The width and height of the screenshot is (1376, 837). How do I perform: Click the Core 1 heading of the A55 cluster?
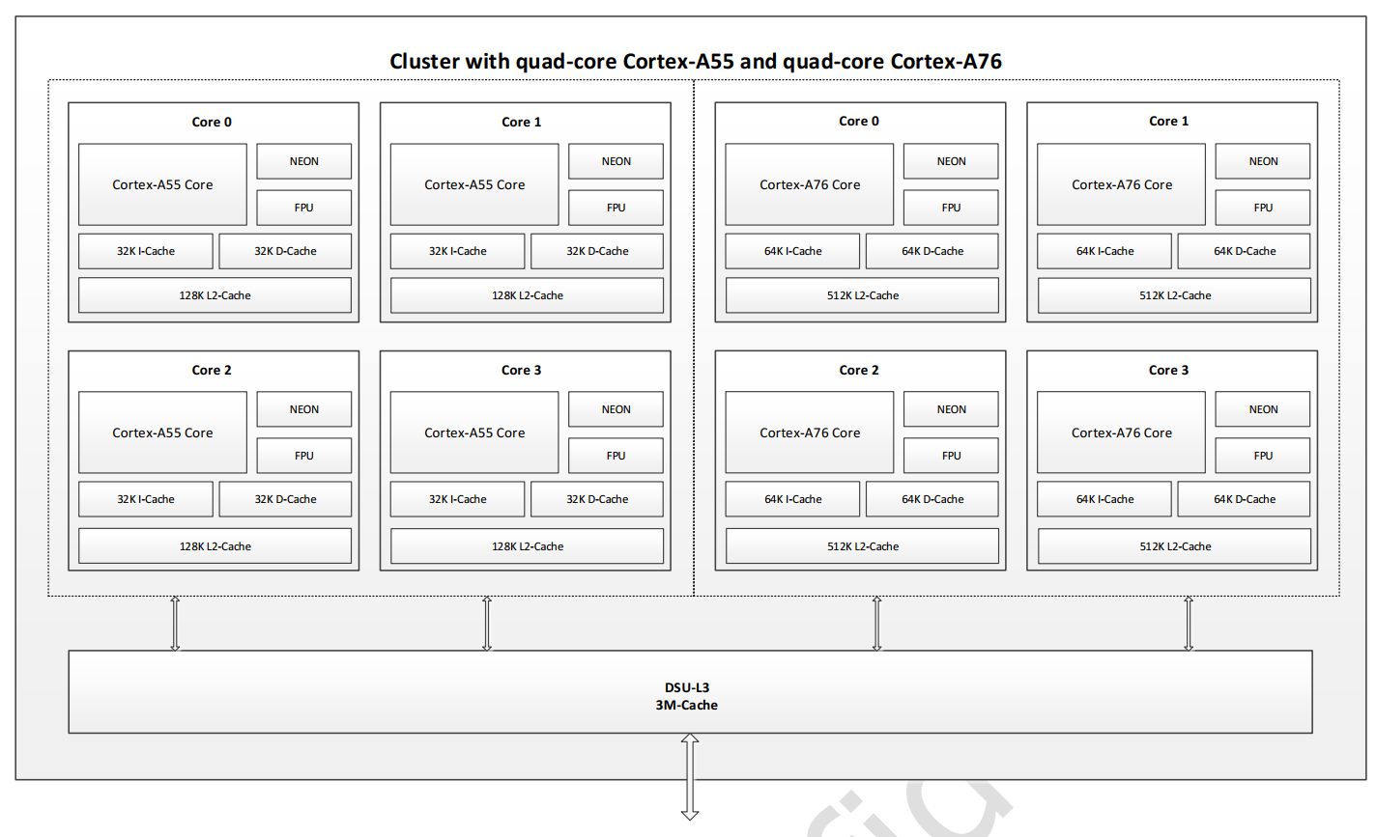(522, 122)
